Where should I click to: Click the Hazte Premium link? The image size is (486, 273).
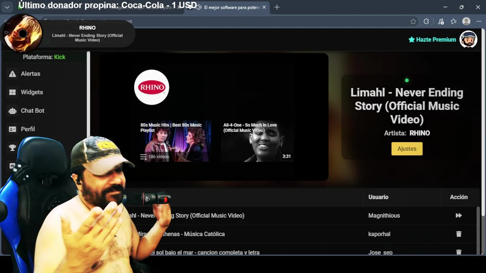click(432, 39)
